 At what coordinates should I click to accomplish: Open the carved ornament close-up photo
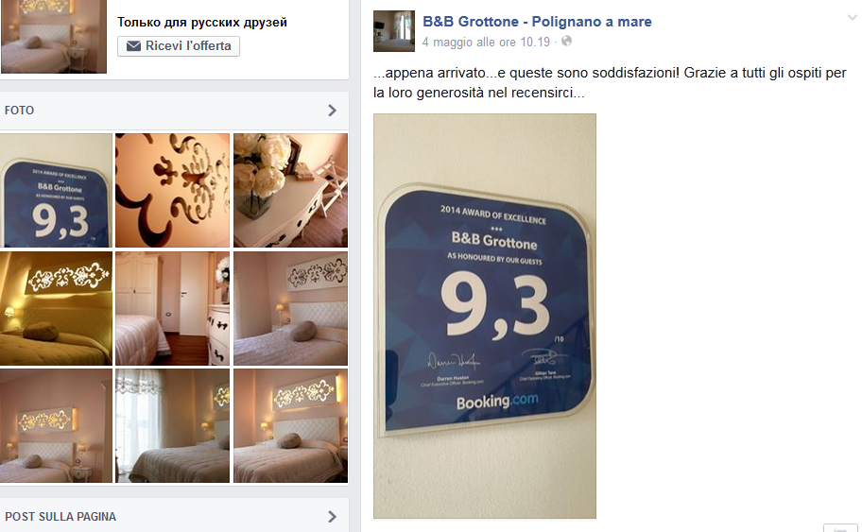(x=173, y=190)
